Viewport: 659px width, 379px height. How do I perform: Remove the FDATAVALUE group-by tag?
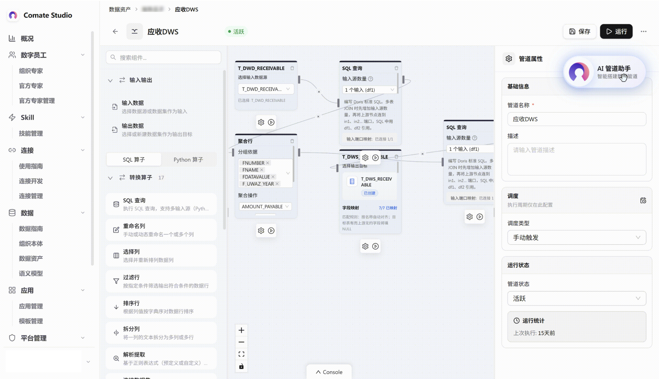click(273, 177)
